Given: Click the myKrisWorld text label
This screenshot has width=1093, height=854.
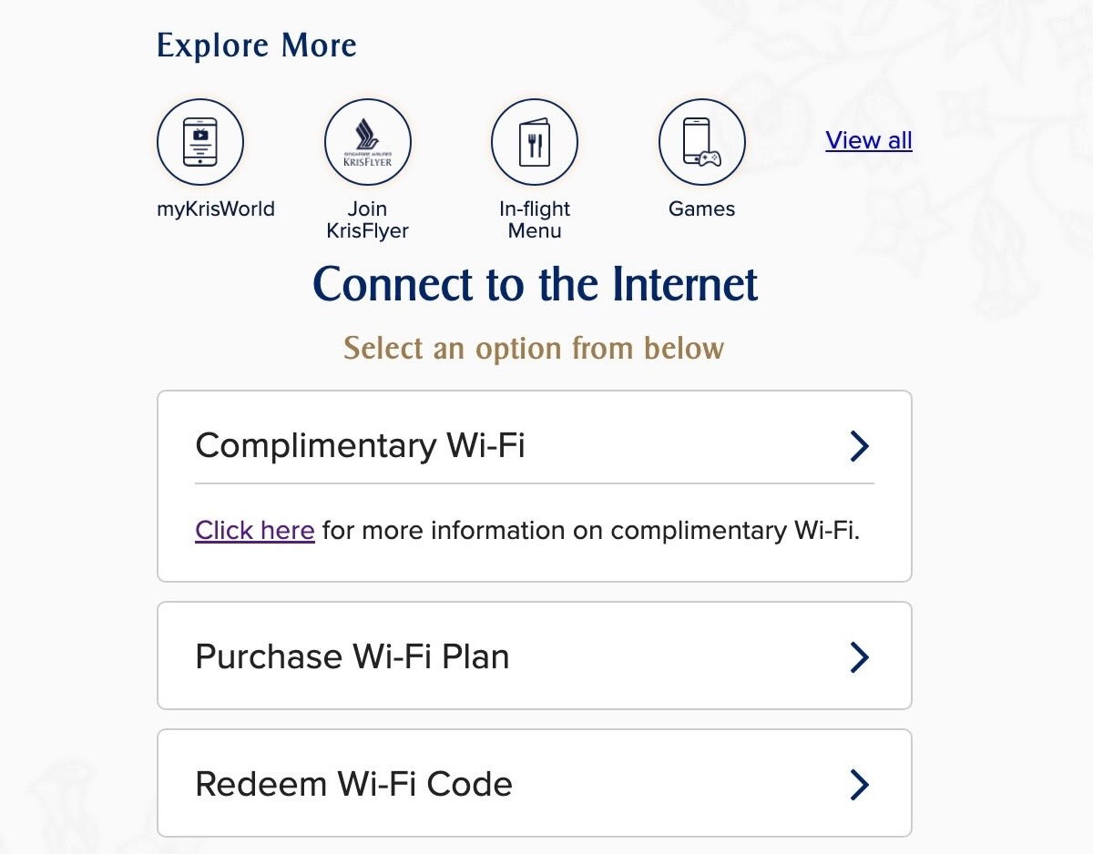Looking at the screenshot, I should pyautogui.click(x=216, y=208).
